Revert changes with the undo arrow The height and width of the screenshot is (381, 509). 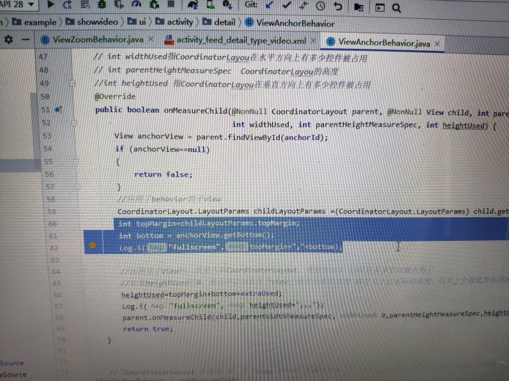coord(338,7)
